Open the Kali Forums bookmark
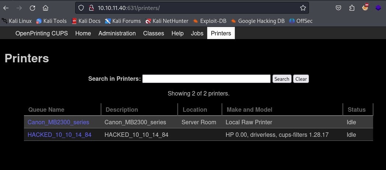This screenshot has width=386, height=170. point(123,21)
